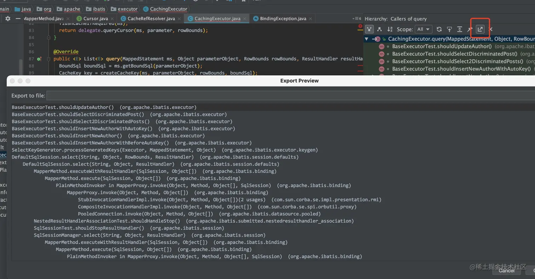This screenshot has height=279, width=535.
Task: Switch to the callee methods hierarchy icon
Action: tap(379, 29)
